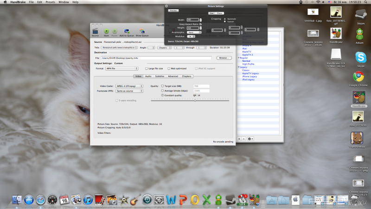The height and width of the screenshot is (209, 371).
Task: Select the Target size radio button
Action: (162, 86)
